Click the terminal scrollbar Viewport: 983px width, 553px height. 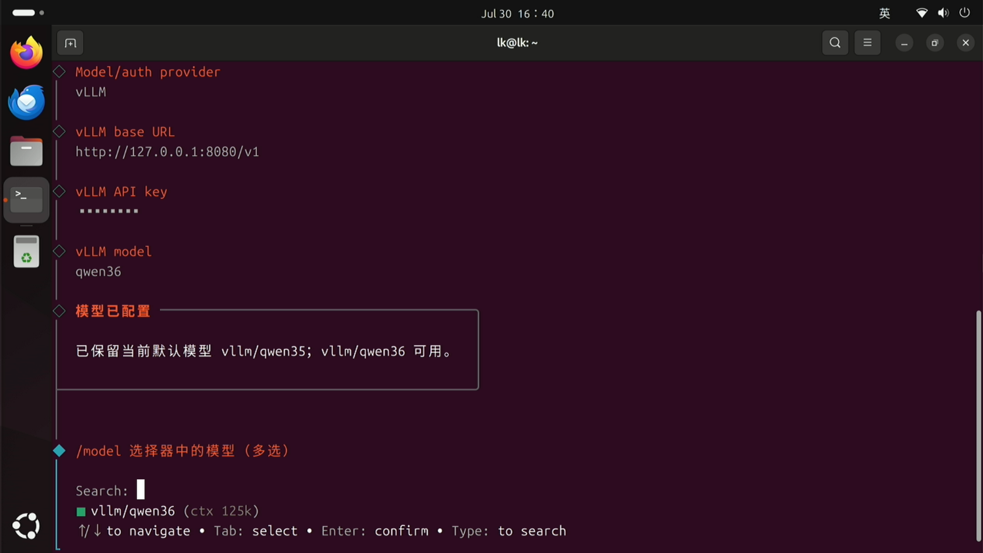click(978, 426)
